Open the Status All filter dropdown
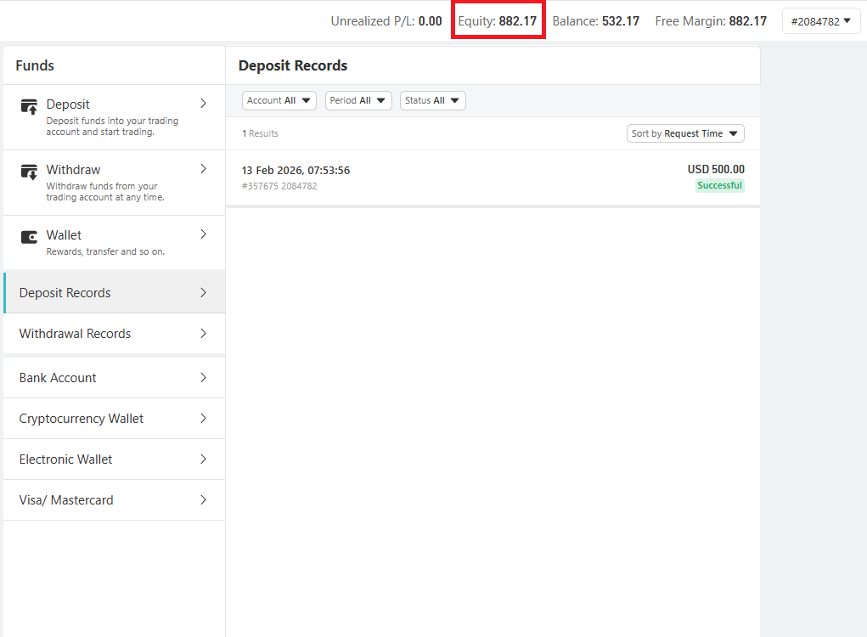Viewport: 867px width, 637px height. click(432, 100)
